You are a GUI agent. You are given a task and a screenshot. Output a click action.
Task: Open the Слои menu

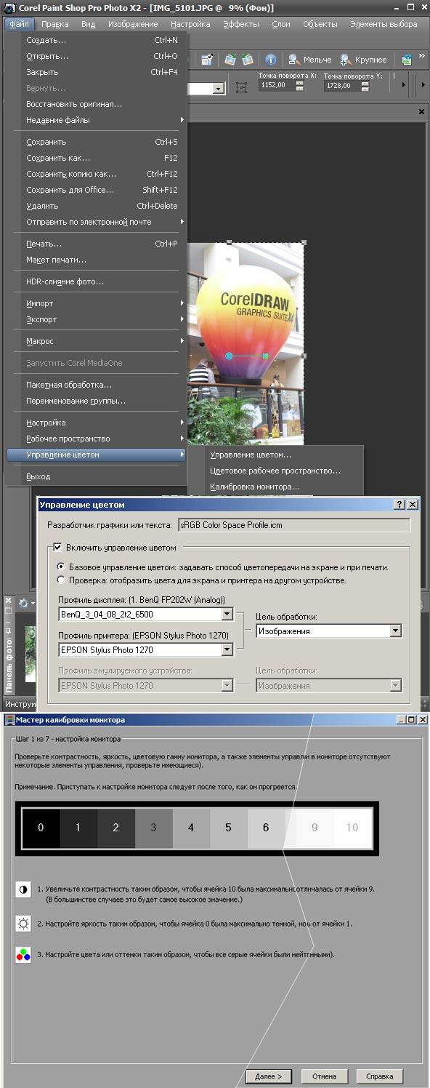pos(281,24)
